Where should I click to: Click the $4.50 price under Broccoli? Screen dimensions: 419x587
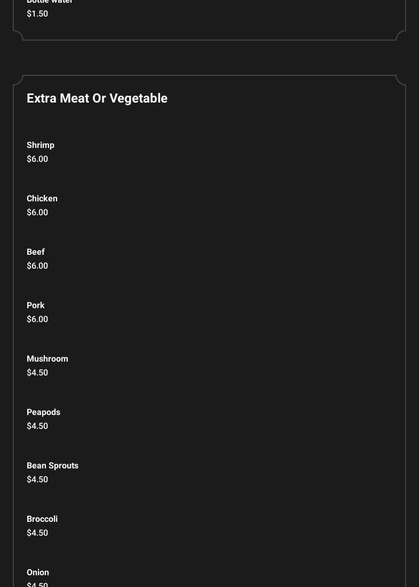(x=37, y=533)
